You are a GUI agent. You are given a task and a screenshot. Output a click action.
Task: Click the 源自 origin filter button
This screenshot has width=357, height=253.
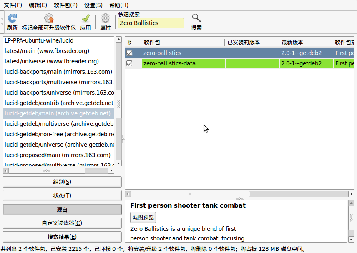coord(62,210)
